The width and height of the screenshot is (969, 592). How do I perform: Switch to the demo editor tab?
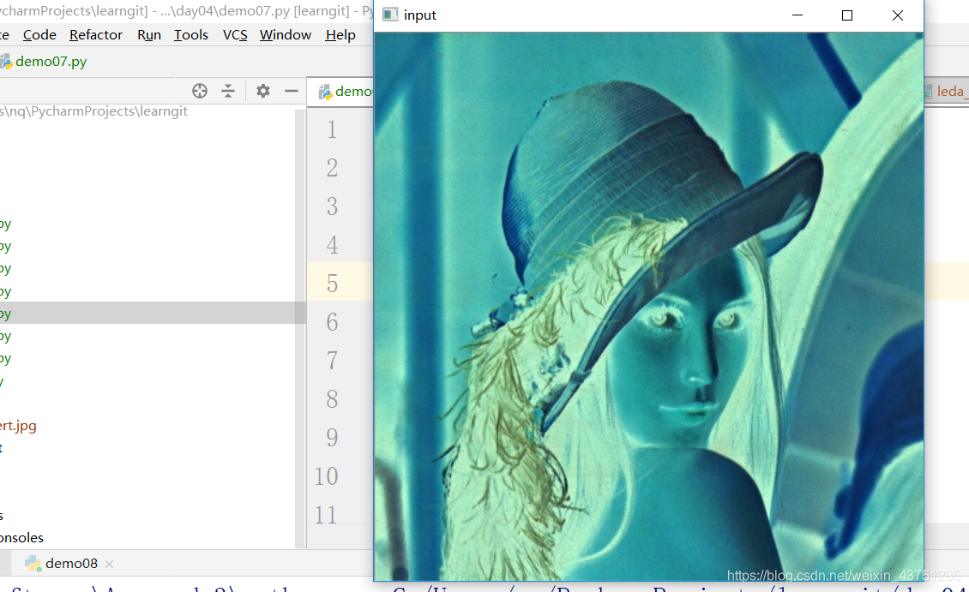pos(344,92)
